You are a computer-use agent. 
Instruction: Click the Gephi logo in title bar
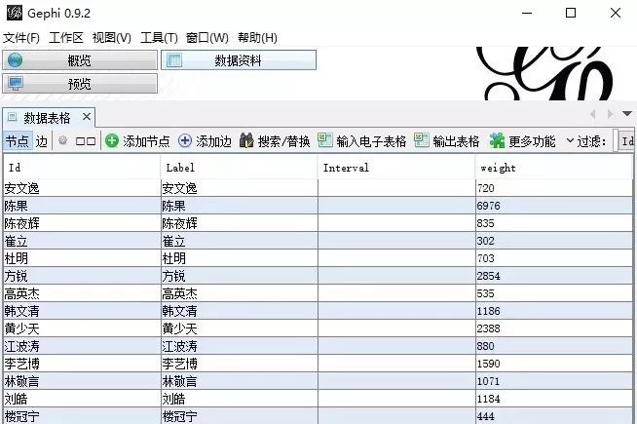click(x=15, y=13)
